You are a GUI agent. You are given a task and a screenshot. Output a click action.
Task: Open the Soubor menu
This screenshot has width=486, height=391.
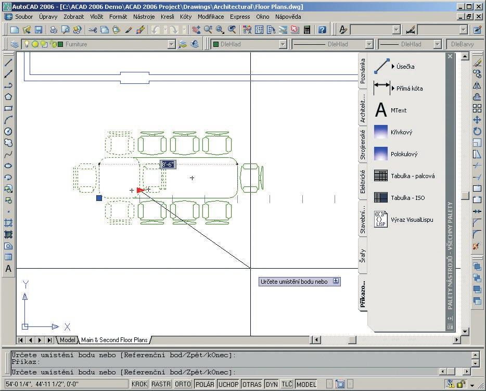tap(24, 17)
